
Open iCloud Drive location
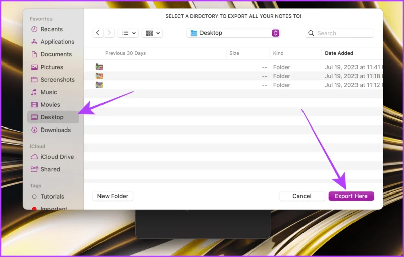click(53, 157)
